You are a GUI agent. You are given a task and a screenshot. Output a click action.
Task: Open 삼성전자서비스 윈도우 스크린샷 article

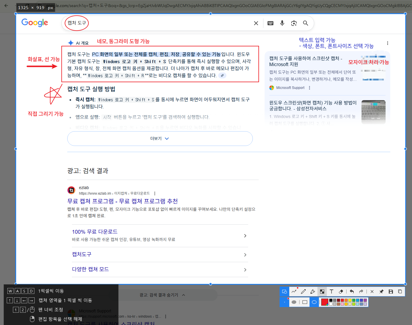(x=313, y=106)
